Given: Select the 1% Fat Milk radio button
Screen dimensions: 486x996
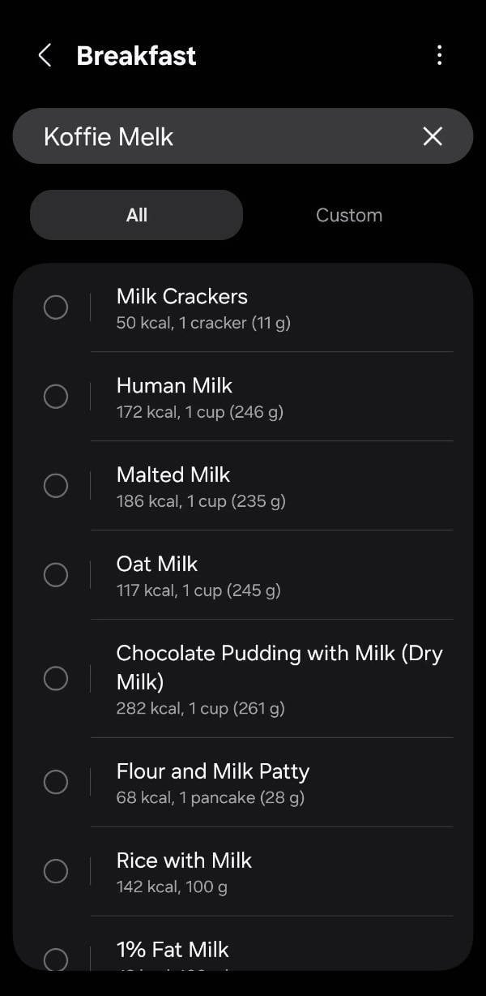Looking at the screenshot, I should 55,959.
